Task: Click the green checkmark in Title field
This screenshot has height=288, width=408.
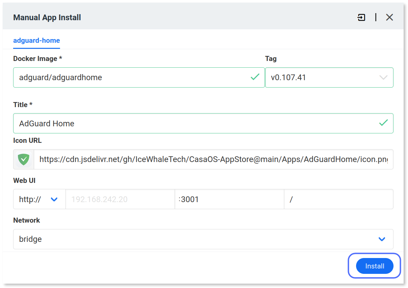Action: point(383,123)
